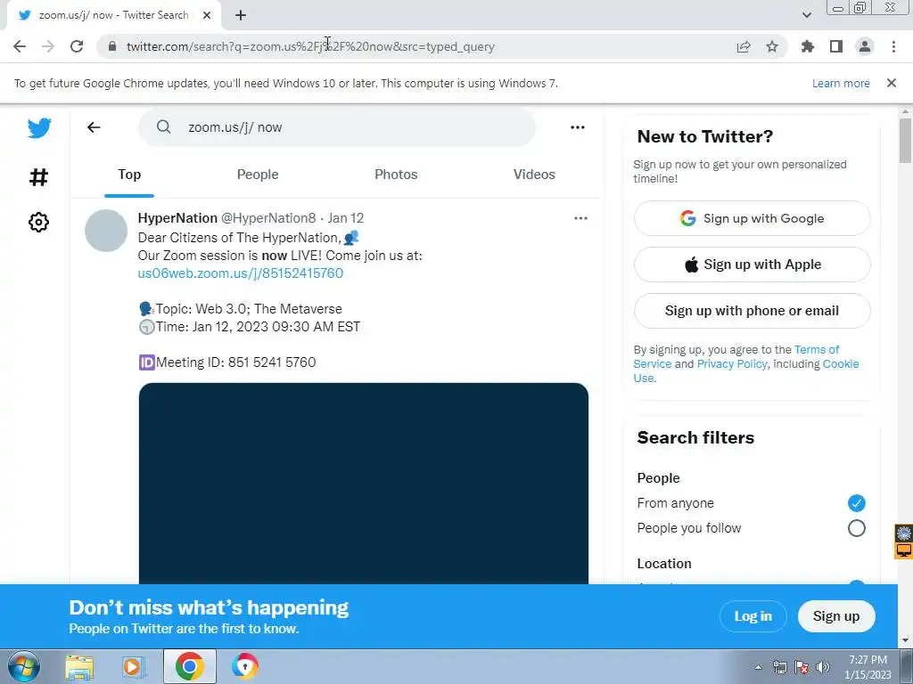The height and width of the screenshot is (684, 913).
Task: Open a new tab with the plus icon
Action: (x=241, y=15)
